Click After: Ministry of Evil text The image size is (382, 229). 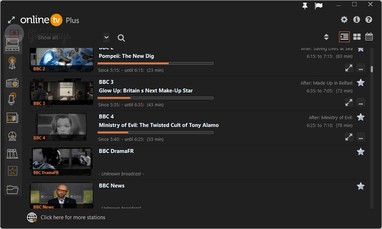click(330, 118)
